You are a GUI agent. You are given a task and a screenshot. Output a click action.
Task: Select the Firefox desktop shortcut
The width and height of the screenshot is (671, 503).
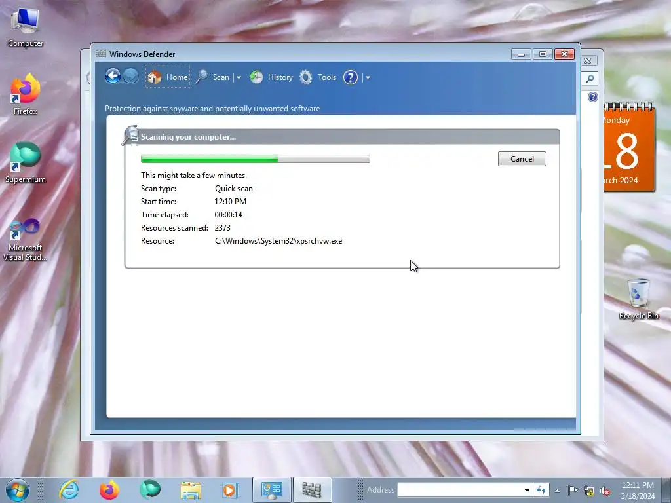point(26,94)
